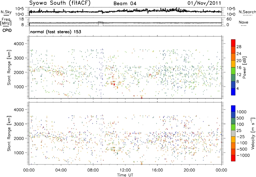Click the "Syowa South (fitACF)" plot title
This screenshot has height=177, width=256.
coord(60,3)
